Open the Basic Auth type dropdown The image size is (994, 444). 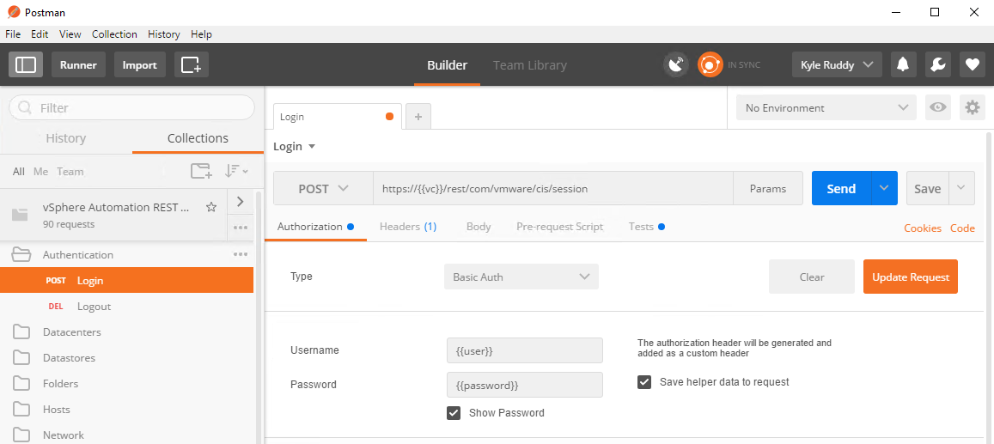(521, 277)
